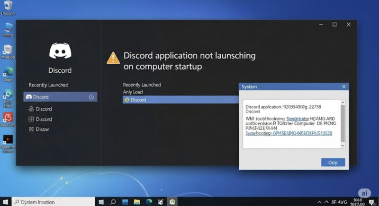Open the Recycle Bin desktop icon
This screenshot has width=379, height=206.
8,8
